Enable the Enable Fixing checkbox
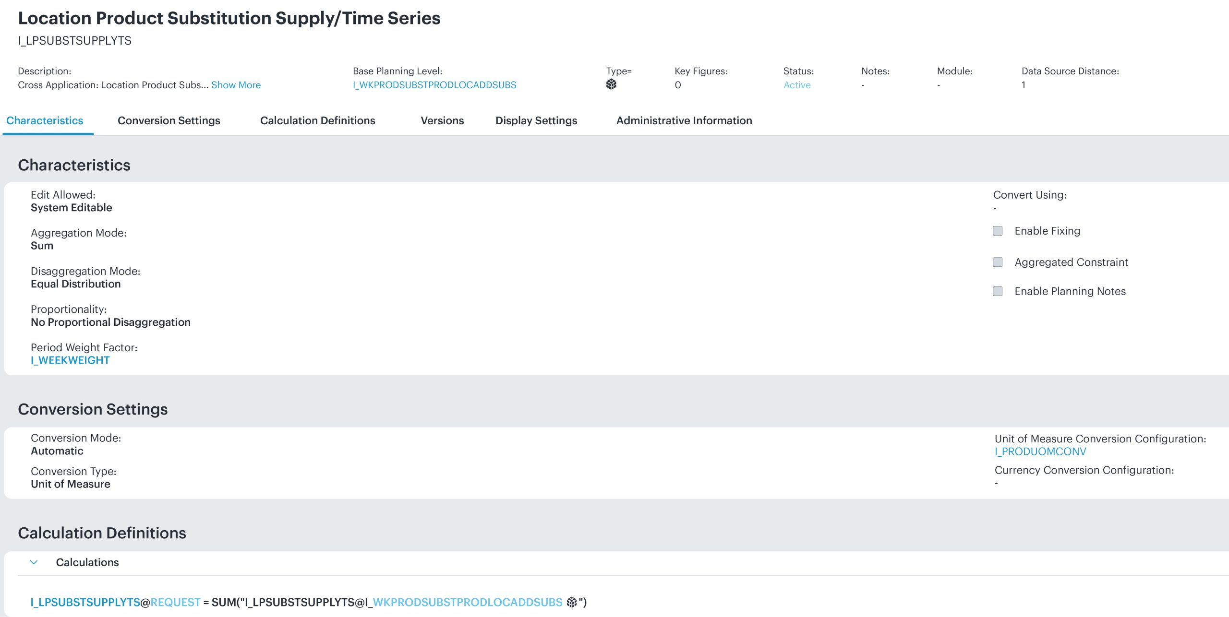1229x617 pixels. click(998, 231)
